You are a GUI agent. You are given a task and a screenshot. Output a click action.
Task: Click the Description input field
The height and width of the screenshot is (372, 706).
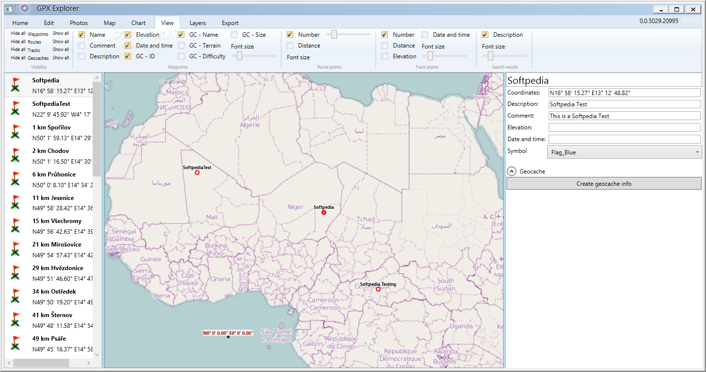625,104
